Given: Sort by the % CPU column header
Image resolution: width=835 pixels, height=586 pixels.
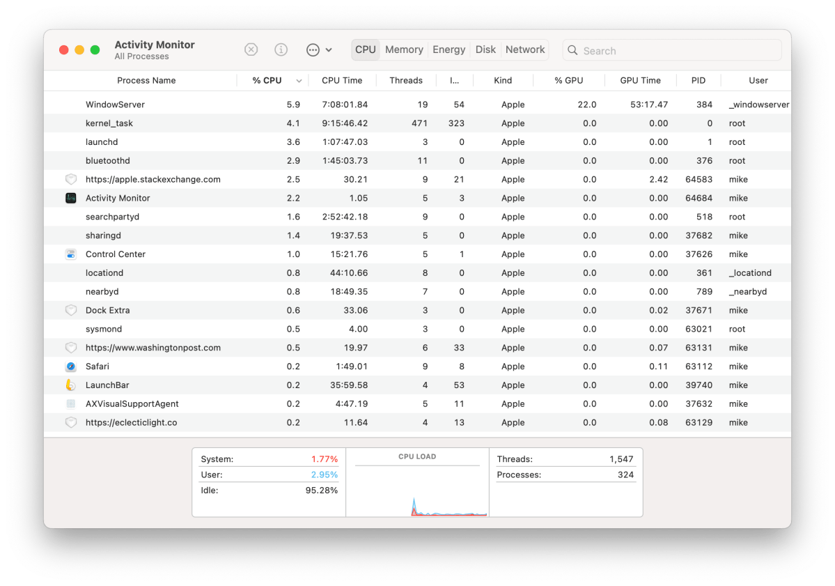Looking at the screenshot, I should (x=267, y=80).
